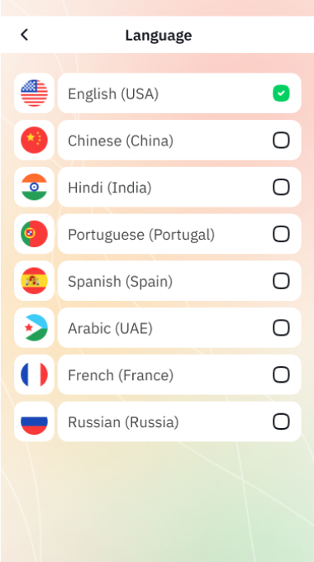Select the French (France) language row
314x562 pixels.
point(179,374)
